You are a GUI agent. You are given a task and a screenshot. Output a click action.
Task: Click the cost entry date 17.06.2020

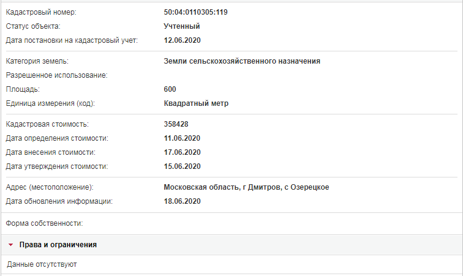[182, 152]
